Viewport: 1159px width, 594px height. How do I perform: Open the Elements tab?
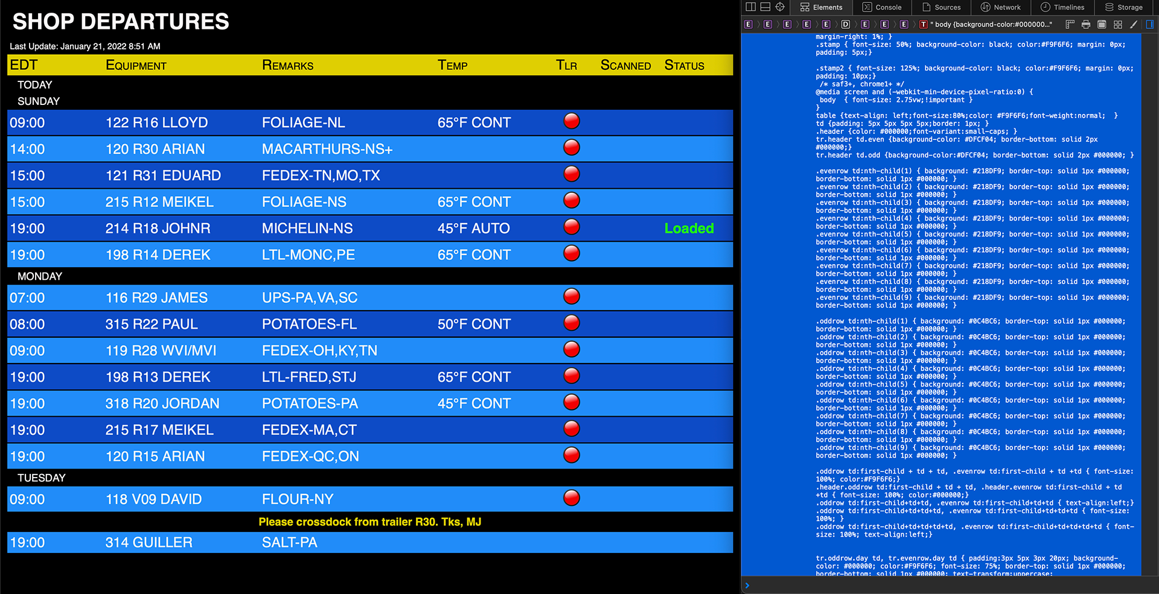(821, 7)
